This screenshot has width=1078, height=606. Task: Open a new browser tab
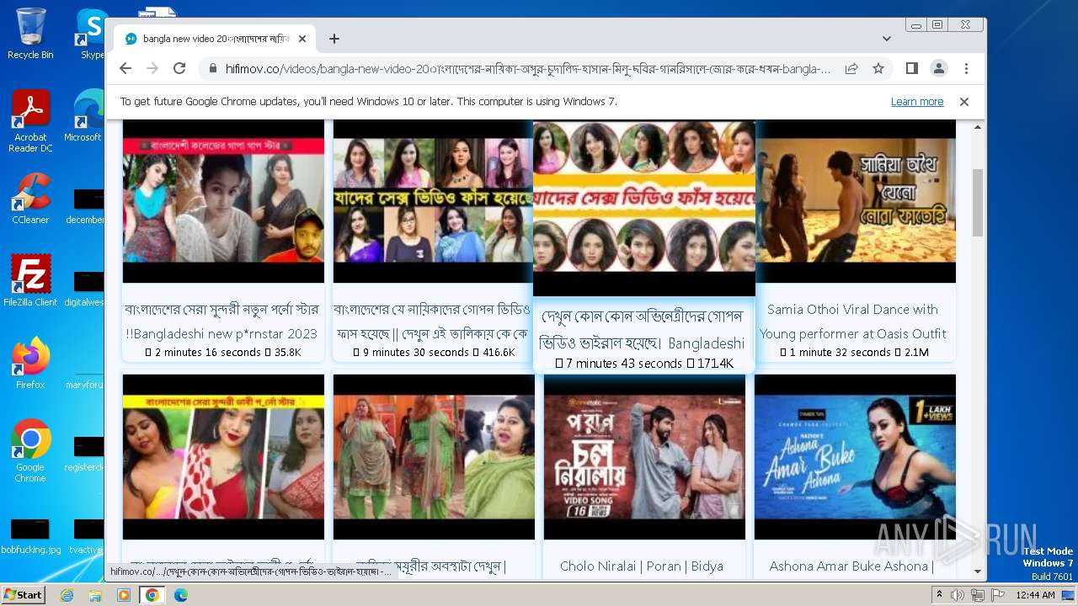(334, 39)
